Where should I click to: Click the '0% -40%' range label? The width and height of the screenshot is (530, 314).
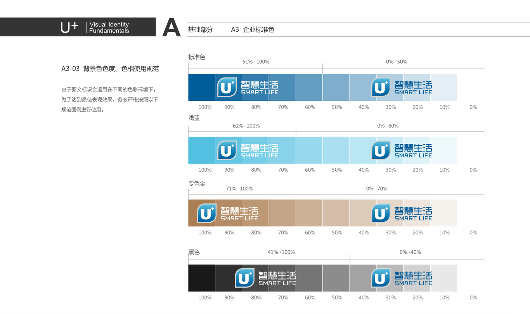(410, 252)
